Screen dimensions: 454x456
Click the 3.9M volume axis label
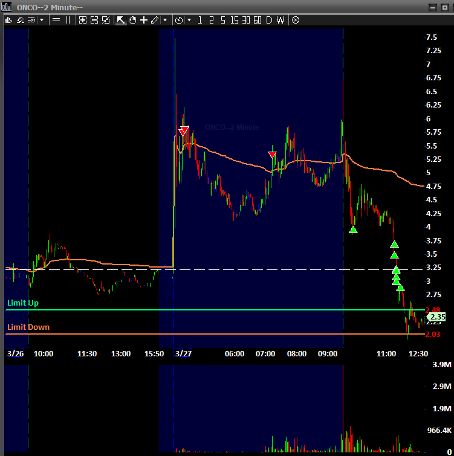tap(442, 364)
